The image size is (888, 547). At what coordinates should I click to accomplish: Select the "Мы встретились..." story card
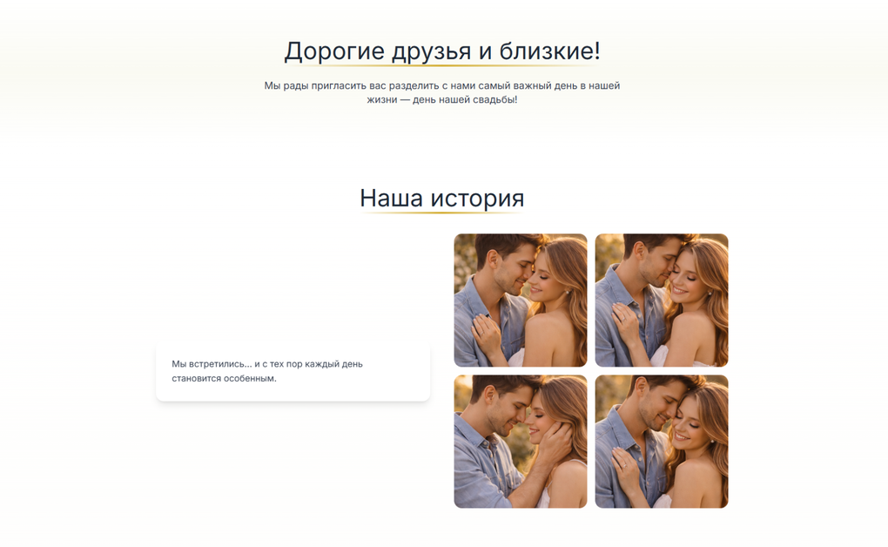click(x=293, y=371)
